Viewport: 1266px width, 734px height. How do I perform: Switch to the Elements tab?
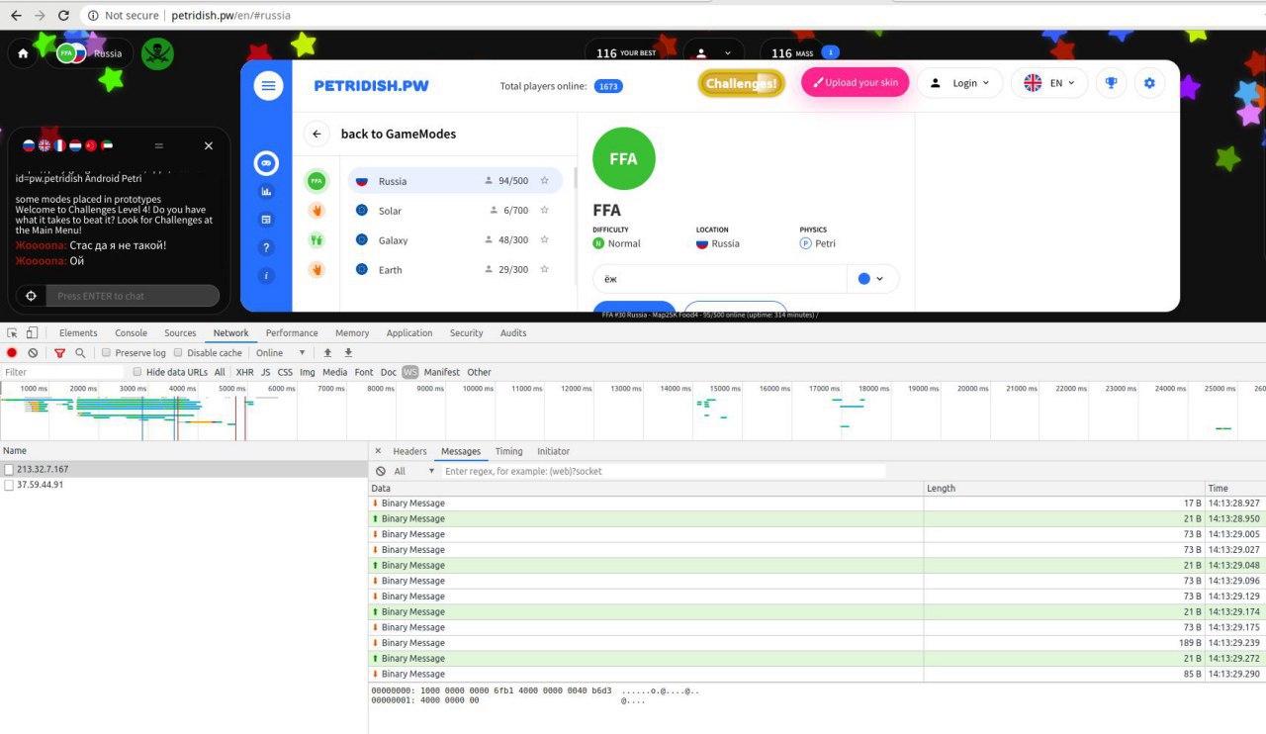coord(78,333)
